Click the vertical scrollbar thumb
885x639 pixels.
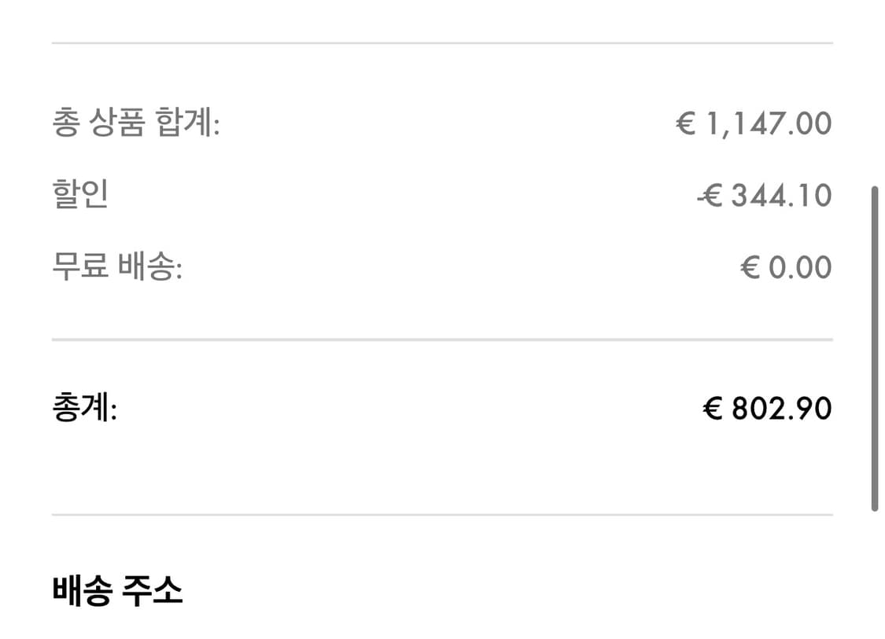[874, 348]
